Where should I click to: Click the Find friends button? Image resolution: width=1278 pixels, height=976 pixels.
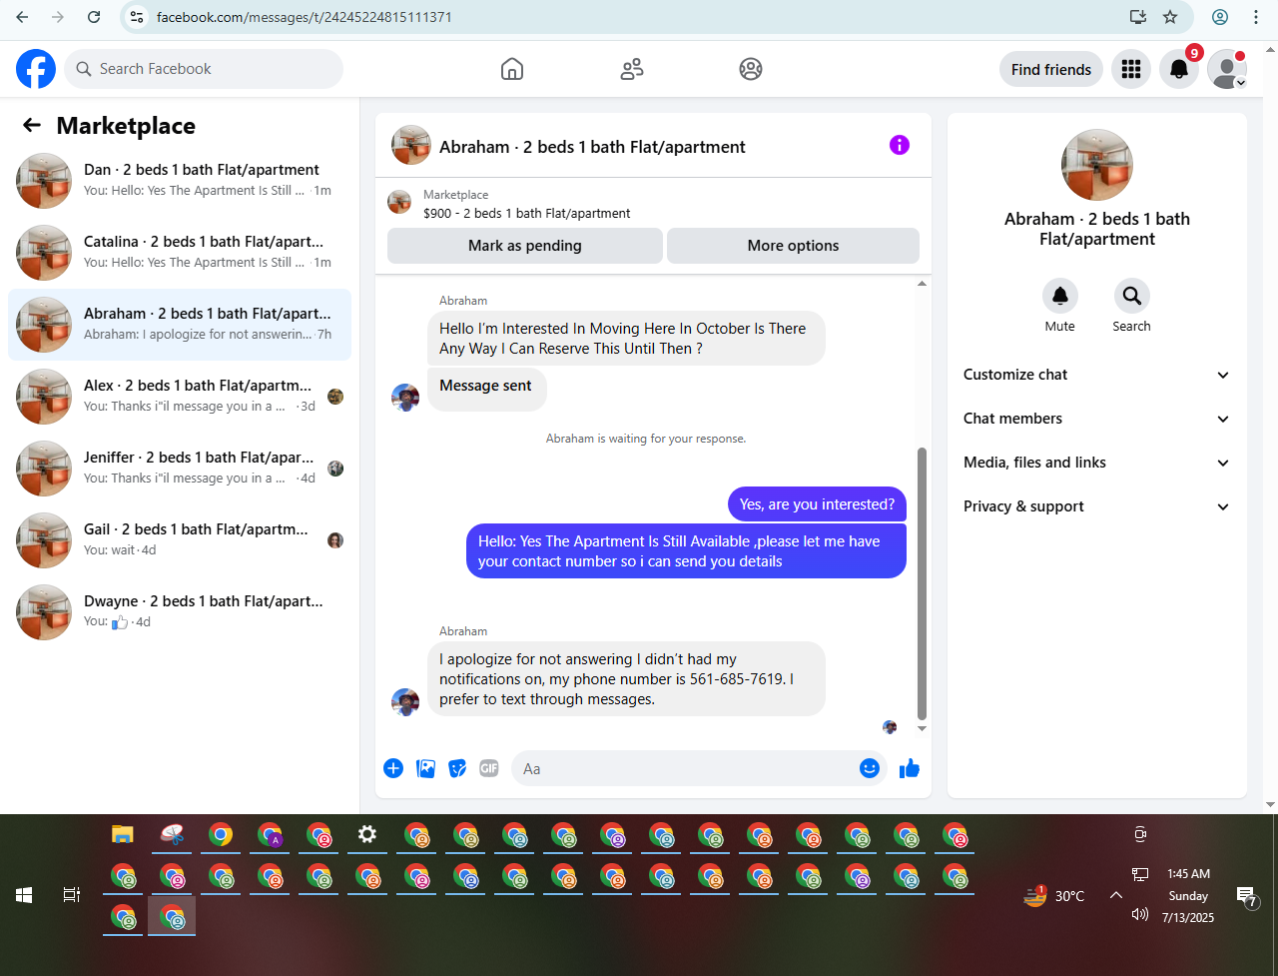(x=1050, y=69)
